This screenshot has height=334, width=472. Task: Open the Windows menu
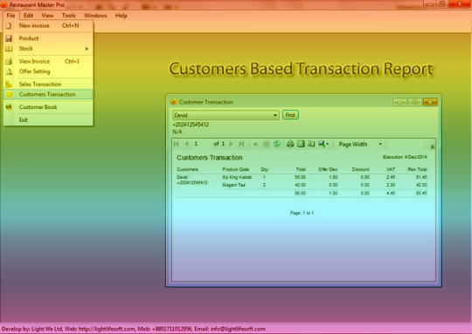pyautogui.click(x=95, y=16)
